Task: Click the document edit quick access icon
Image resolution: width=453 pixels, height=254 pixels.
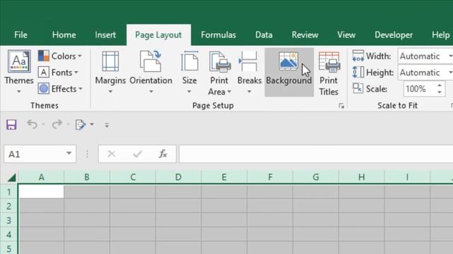Action: tap(80, 125)
